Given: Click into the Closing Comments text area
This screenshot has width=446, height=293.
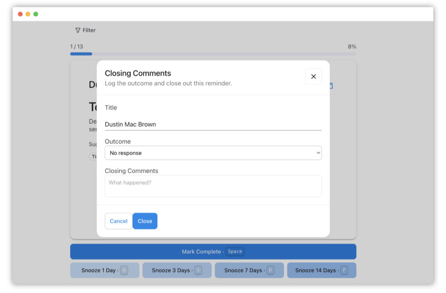Looking at the screenshot, I should click(x=213, y=186).
